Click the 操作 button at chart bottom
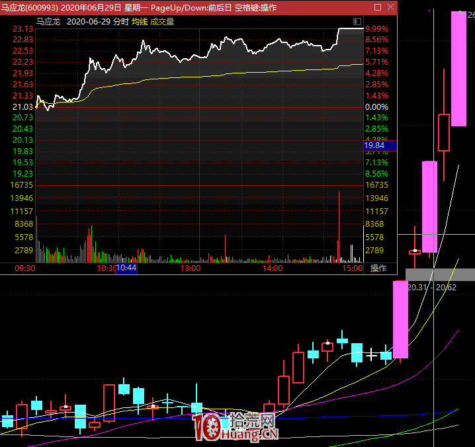This screenshot has width=475, height=447. point(378,268)
